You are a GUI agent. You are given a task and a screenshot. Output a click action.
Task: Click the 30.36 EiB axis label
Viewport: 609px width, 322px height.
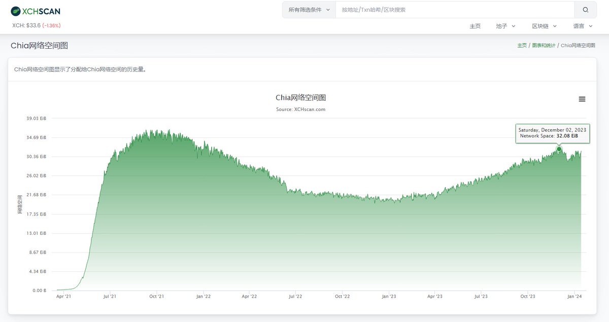[x=36, y=157]
